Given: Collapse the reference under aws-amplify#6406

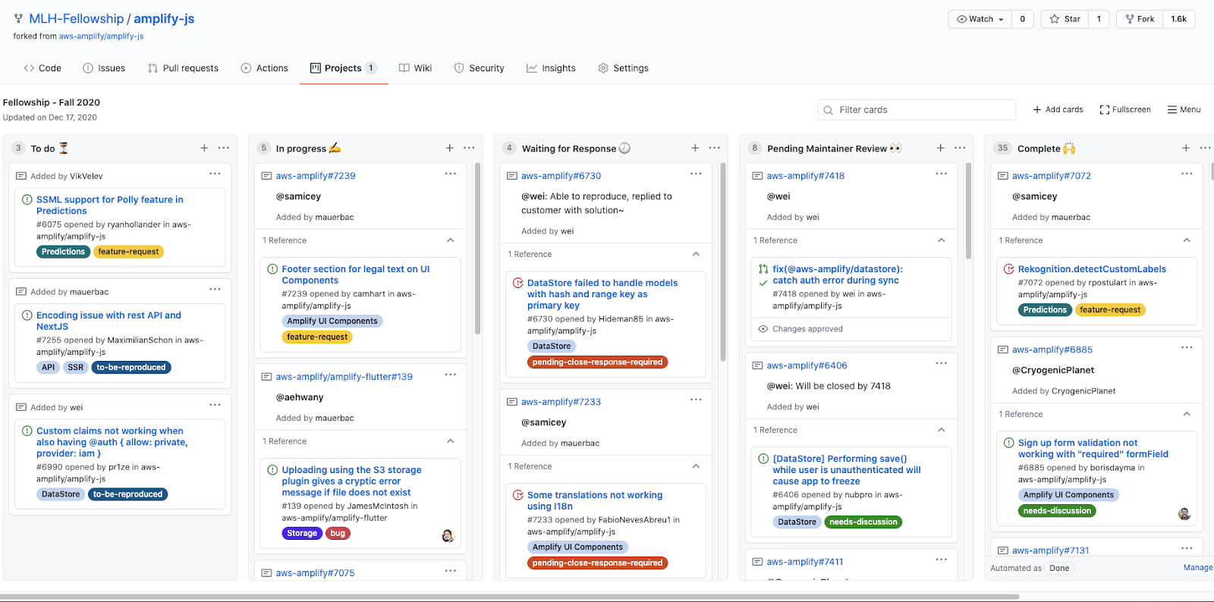Looking at the screenshot, I should point(942,430).
